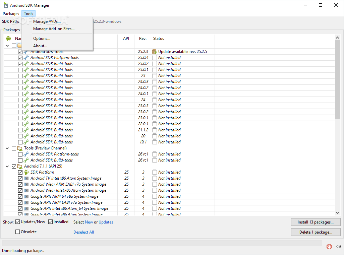The height and width of the screenshot is (255, 344).
Task: Click the update available status icon for rev 25.2.5
Action: coord(155,52)
